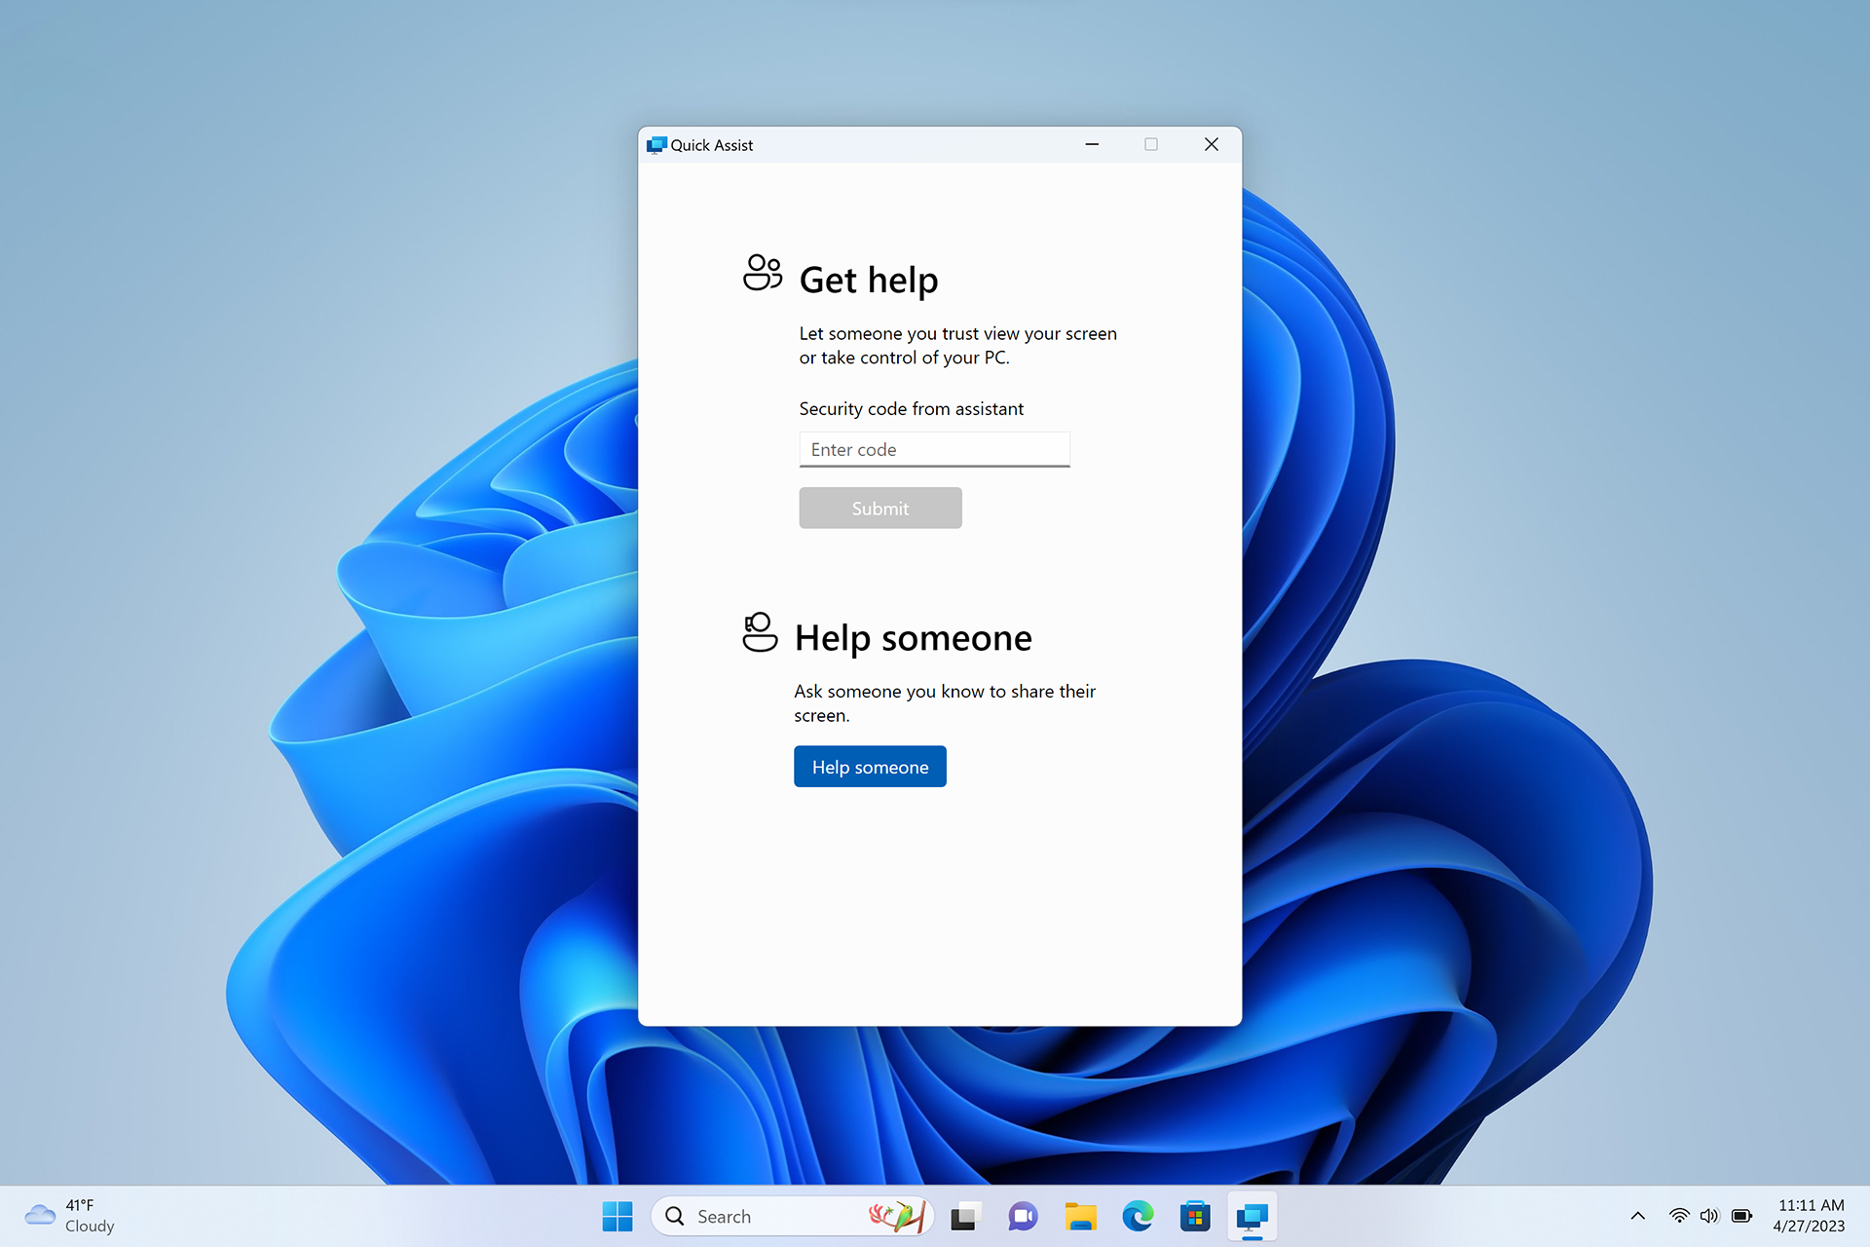The image size is (1870, 1247).
Task: Open system tray hidden icons menu
Action: [1636, 1221]
